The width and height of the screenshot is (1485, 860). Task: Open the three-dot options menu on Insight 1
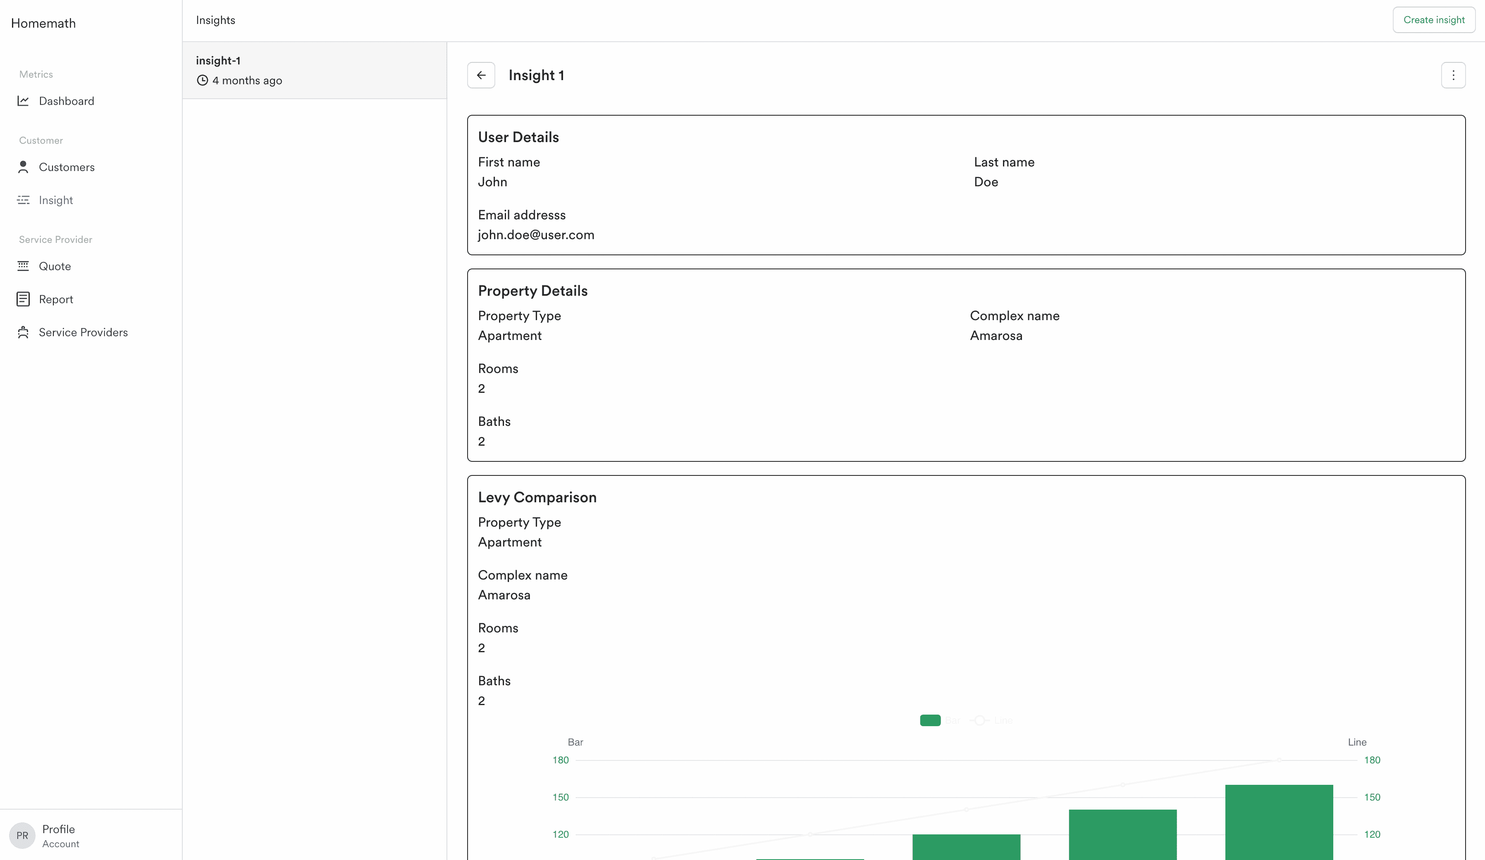(1454, 75)
